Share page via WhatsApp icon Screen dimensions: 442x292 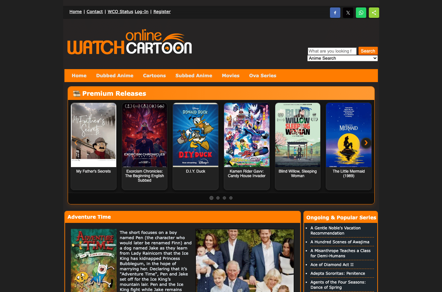361,13
